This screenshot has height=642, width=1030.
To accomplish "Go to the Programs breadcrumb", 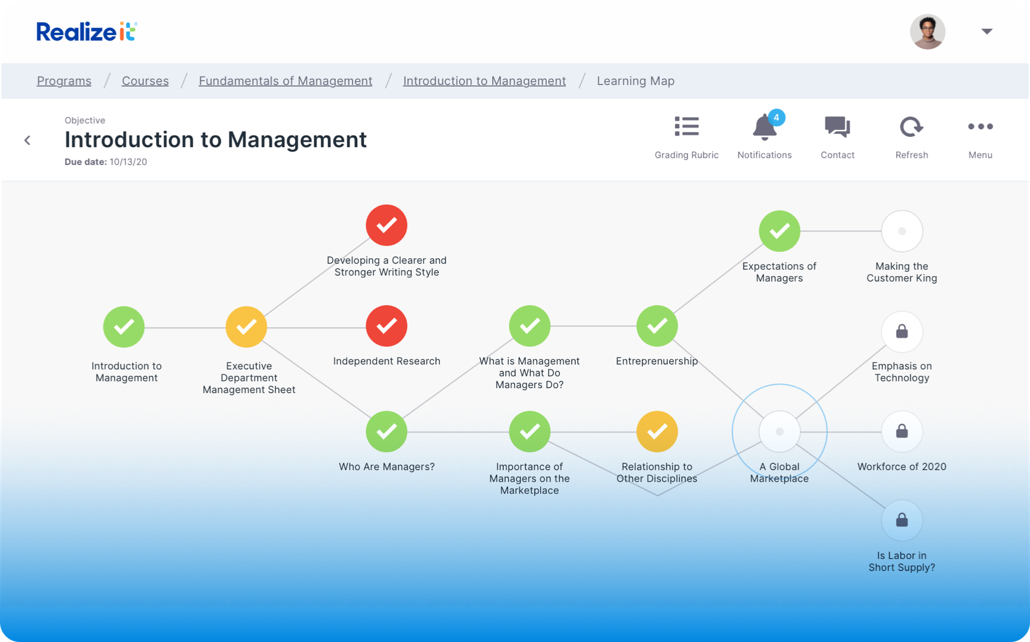I will [63, 81].
